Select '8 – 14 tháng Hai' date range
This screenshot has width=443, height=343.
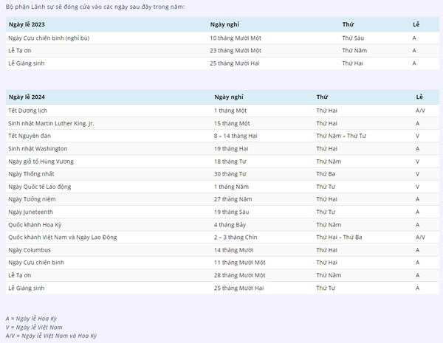(236, 136)
